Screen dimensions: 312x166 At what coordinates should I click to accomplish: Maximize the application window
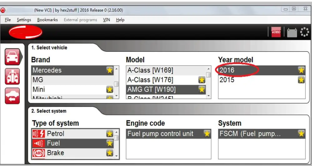click(294, 8)
